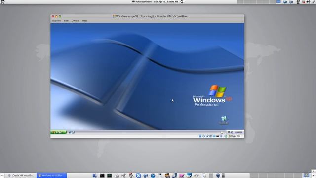Click the video capture status icon

pos(221,136)
